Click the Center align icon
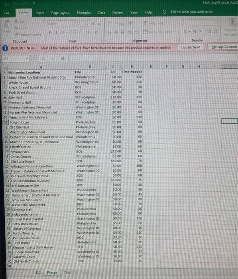 116,32
